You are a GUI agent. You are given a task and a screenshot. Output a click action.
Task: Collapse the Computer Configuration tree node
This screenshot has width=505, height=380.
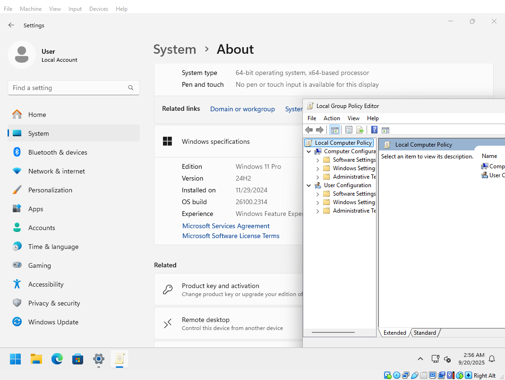309,152
